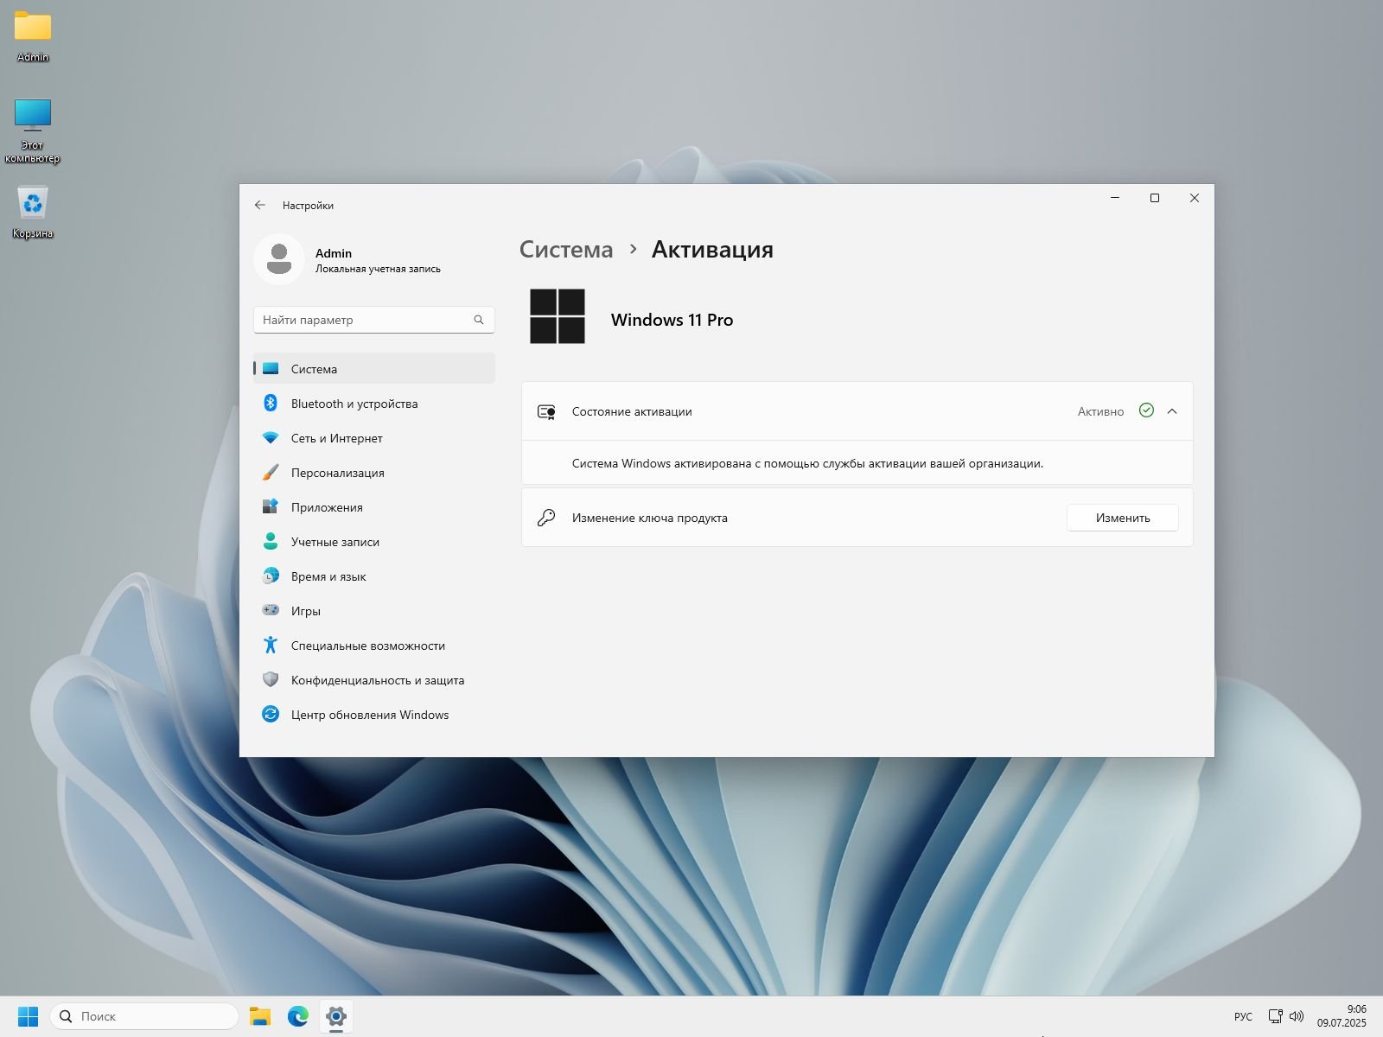Collapse the Состояние активации section
This screenshot has height=1037, width=1383.
1172,411
